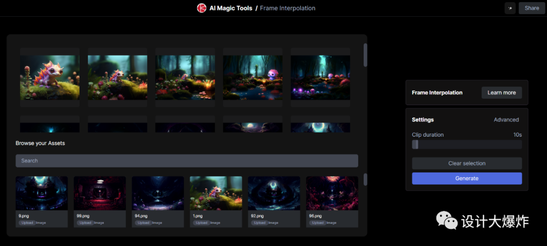This screenshot has width=547, height=246.
Task: Choose the 99.png red room asset thumbnail
Action: (x=100, y=193)
